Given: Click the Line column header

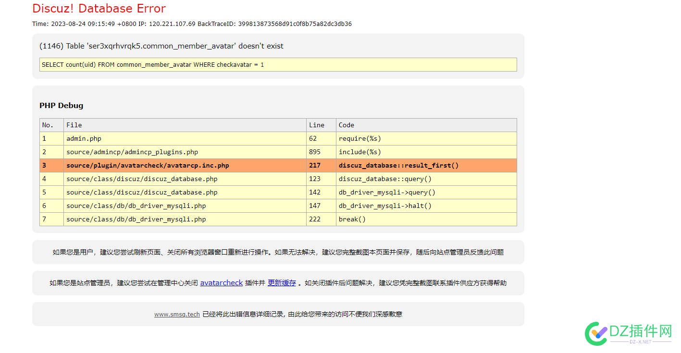Looking at the screenshot, I should (321, 125).
